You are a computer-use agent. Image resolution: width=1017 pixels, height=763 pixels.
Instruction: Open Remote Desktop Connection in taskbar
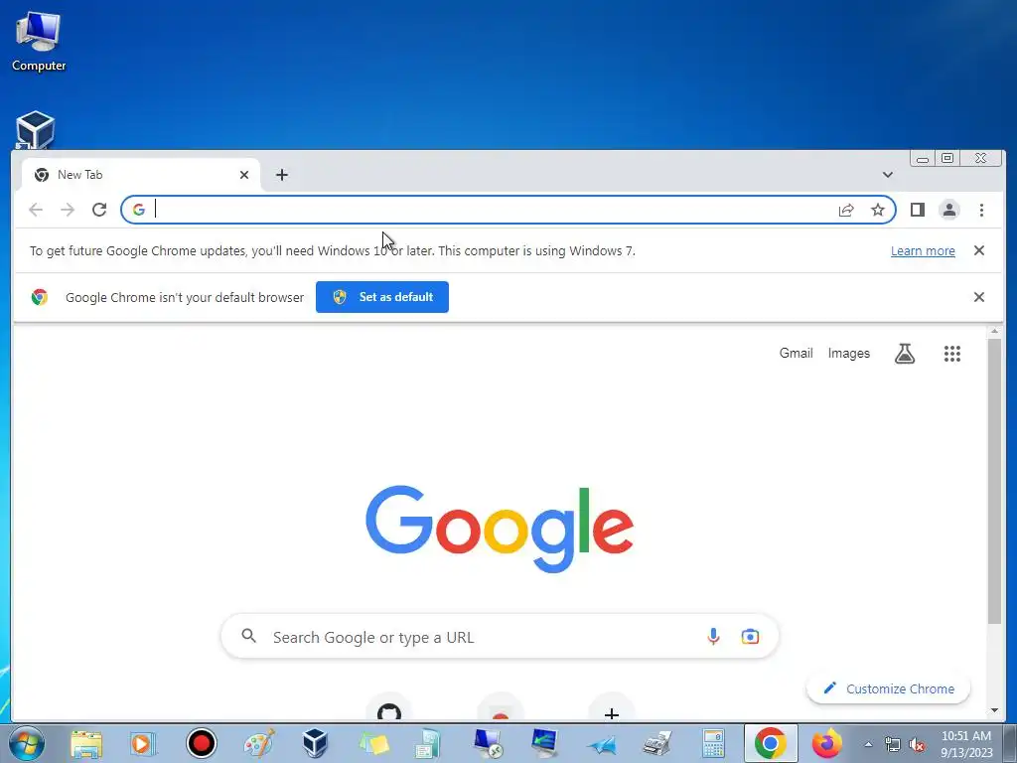point(488,743)
